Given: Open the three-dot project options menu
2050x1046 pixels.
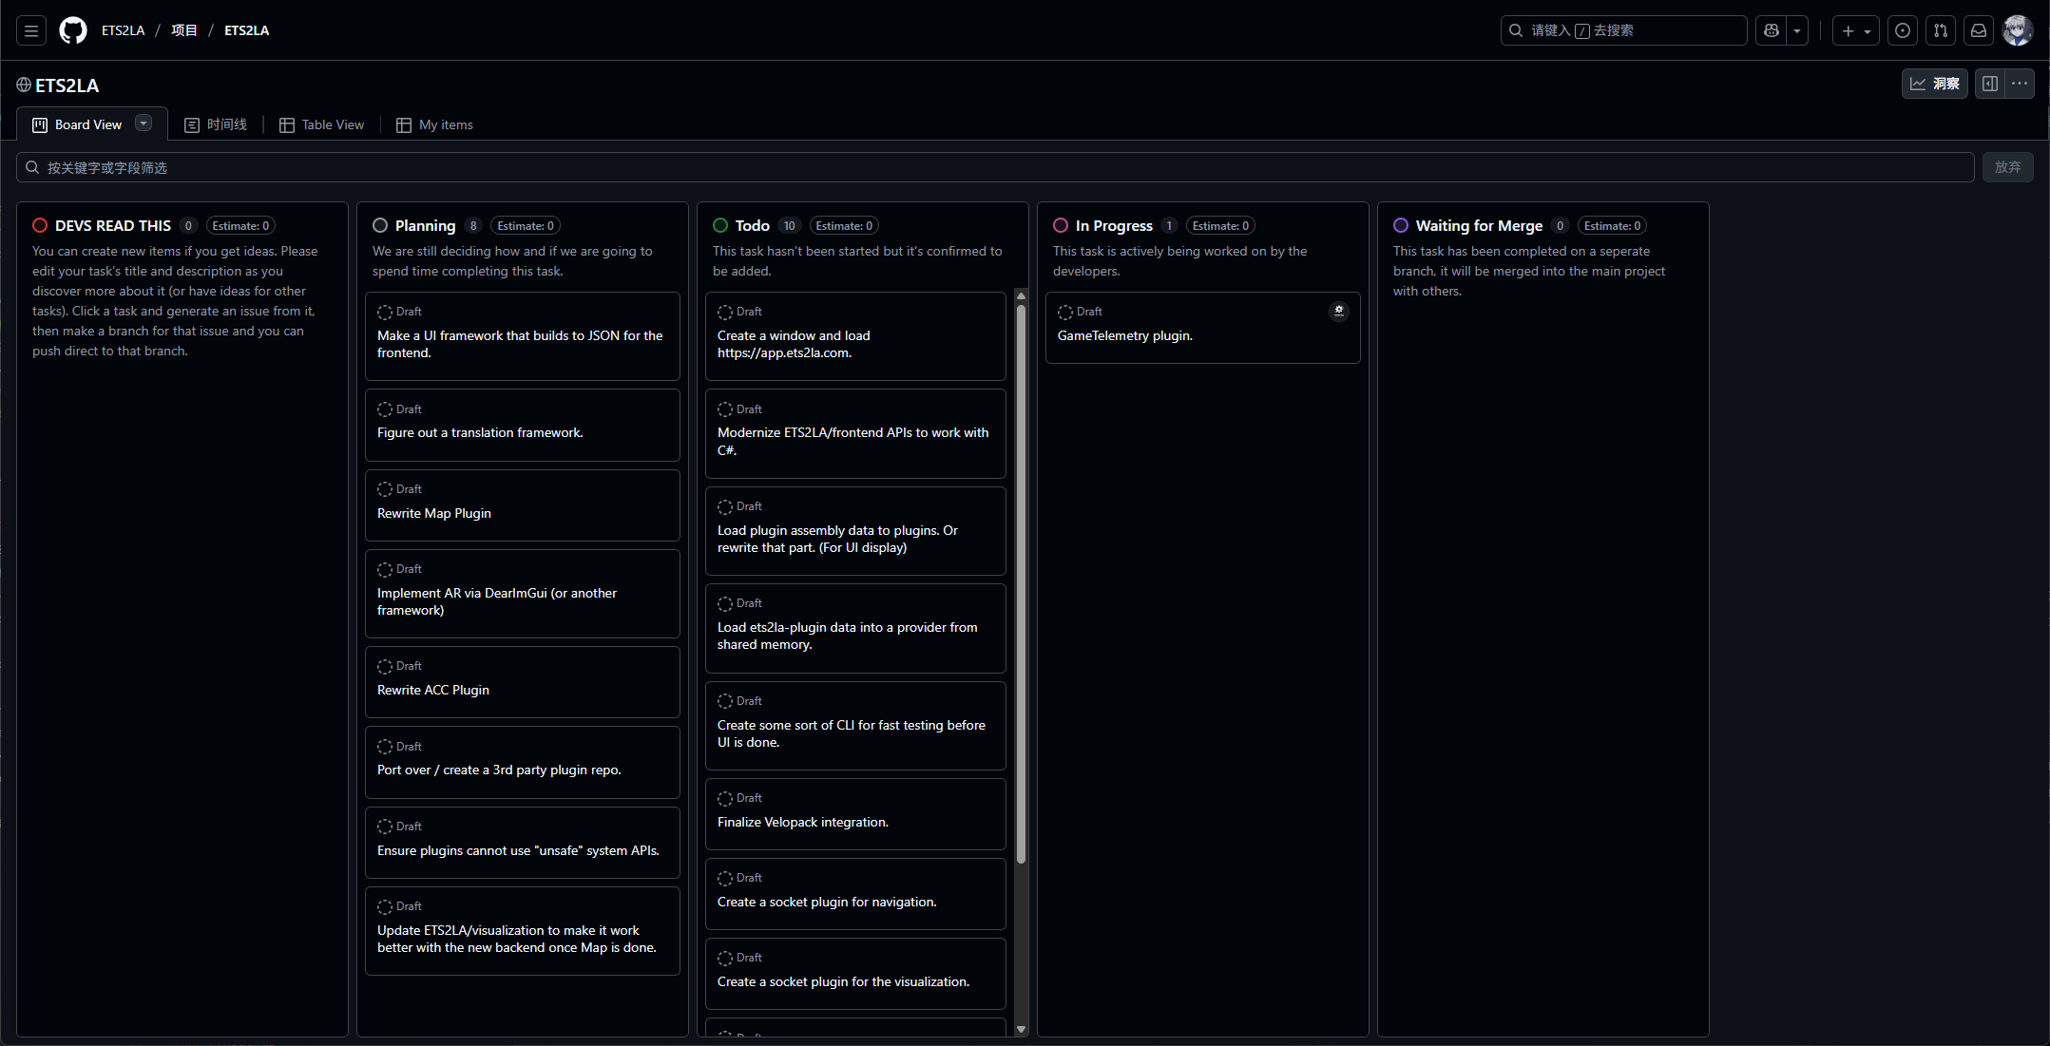Looking at the screenshot, I should point(2020,84).
